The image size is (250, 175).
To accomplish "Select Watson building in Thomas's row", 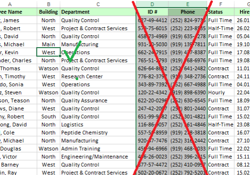I will pos(49,68).
